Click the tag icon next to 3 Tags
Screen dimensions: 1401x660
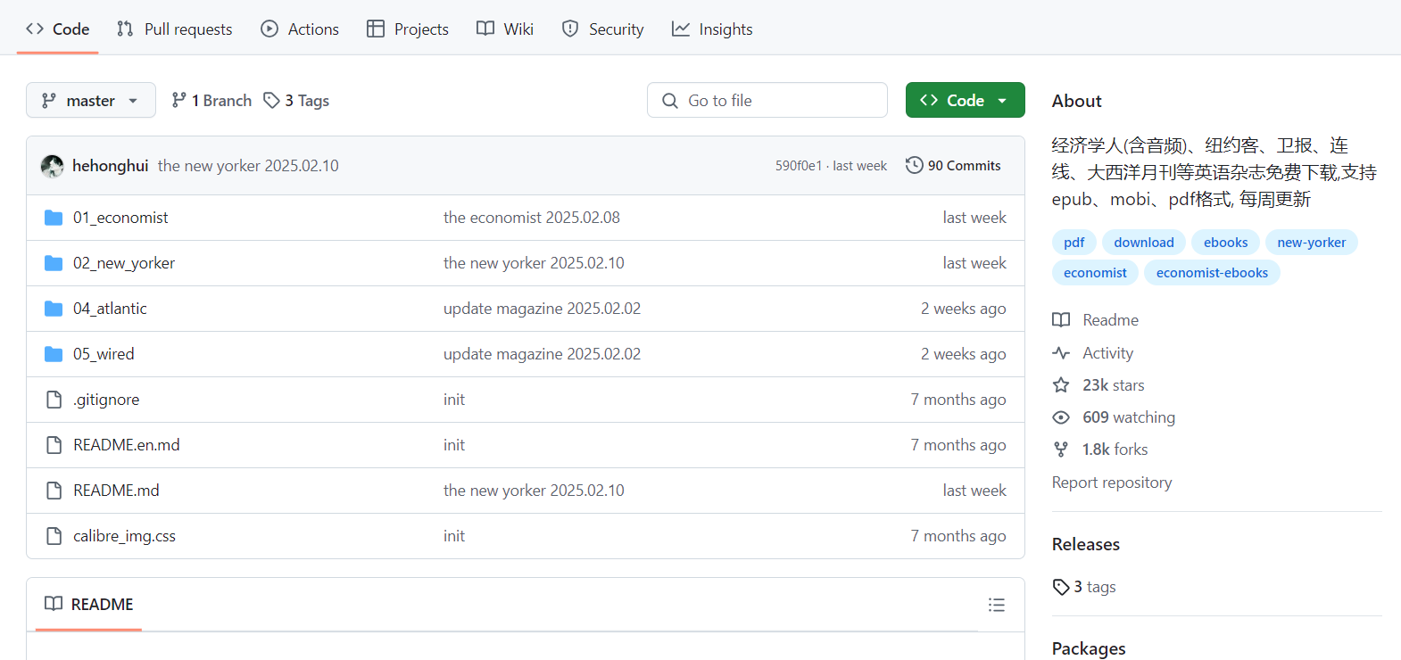pyautogui.click(x=272, y=101)
